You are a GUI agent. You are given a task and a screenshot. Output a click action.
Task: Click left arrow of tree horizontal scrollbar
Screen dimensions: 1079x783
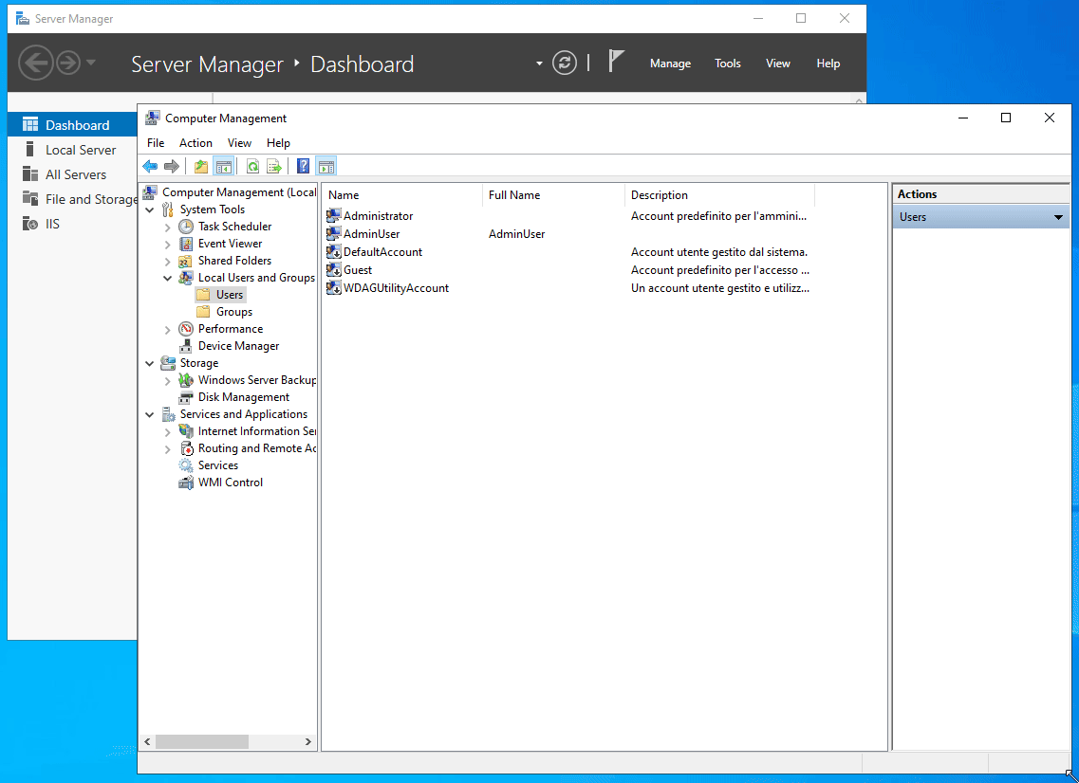[x=147, y=741]
